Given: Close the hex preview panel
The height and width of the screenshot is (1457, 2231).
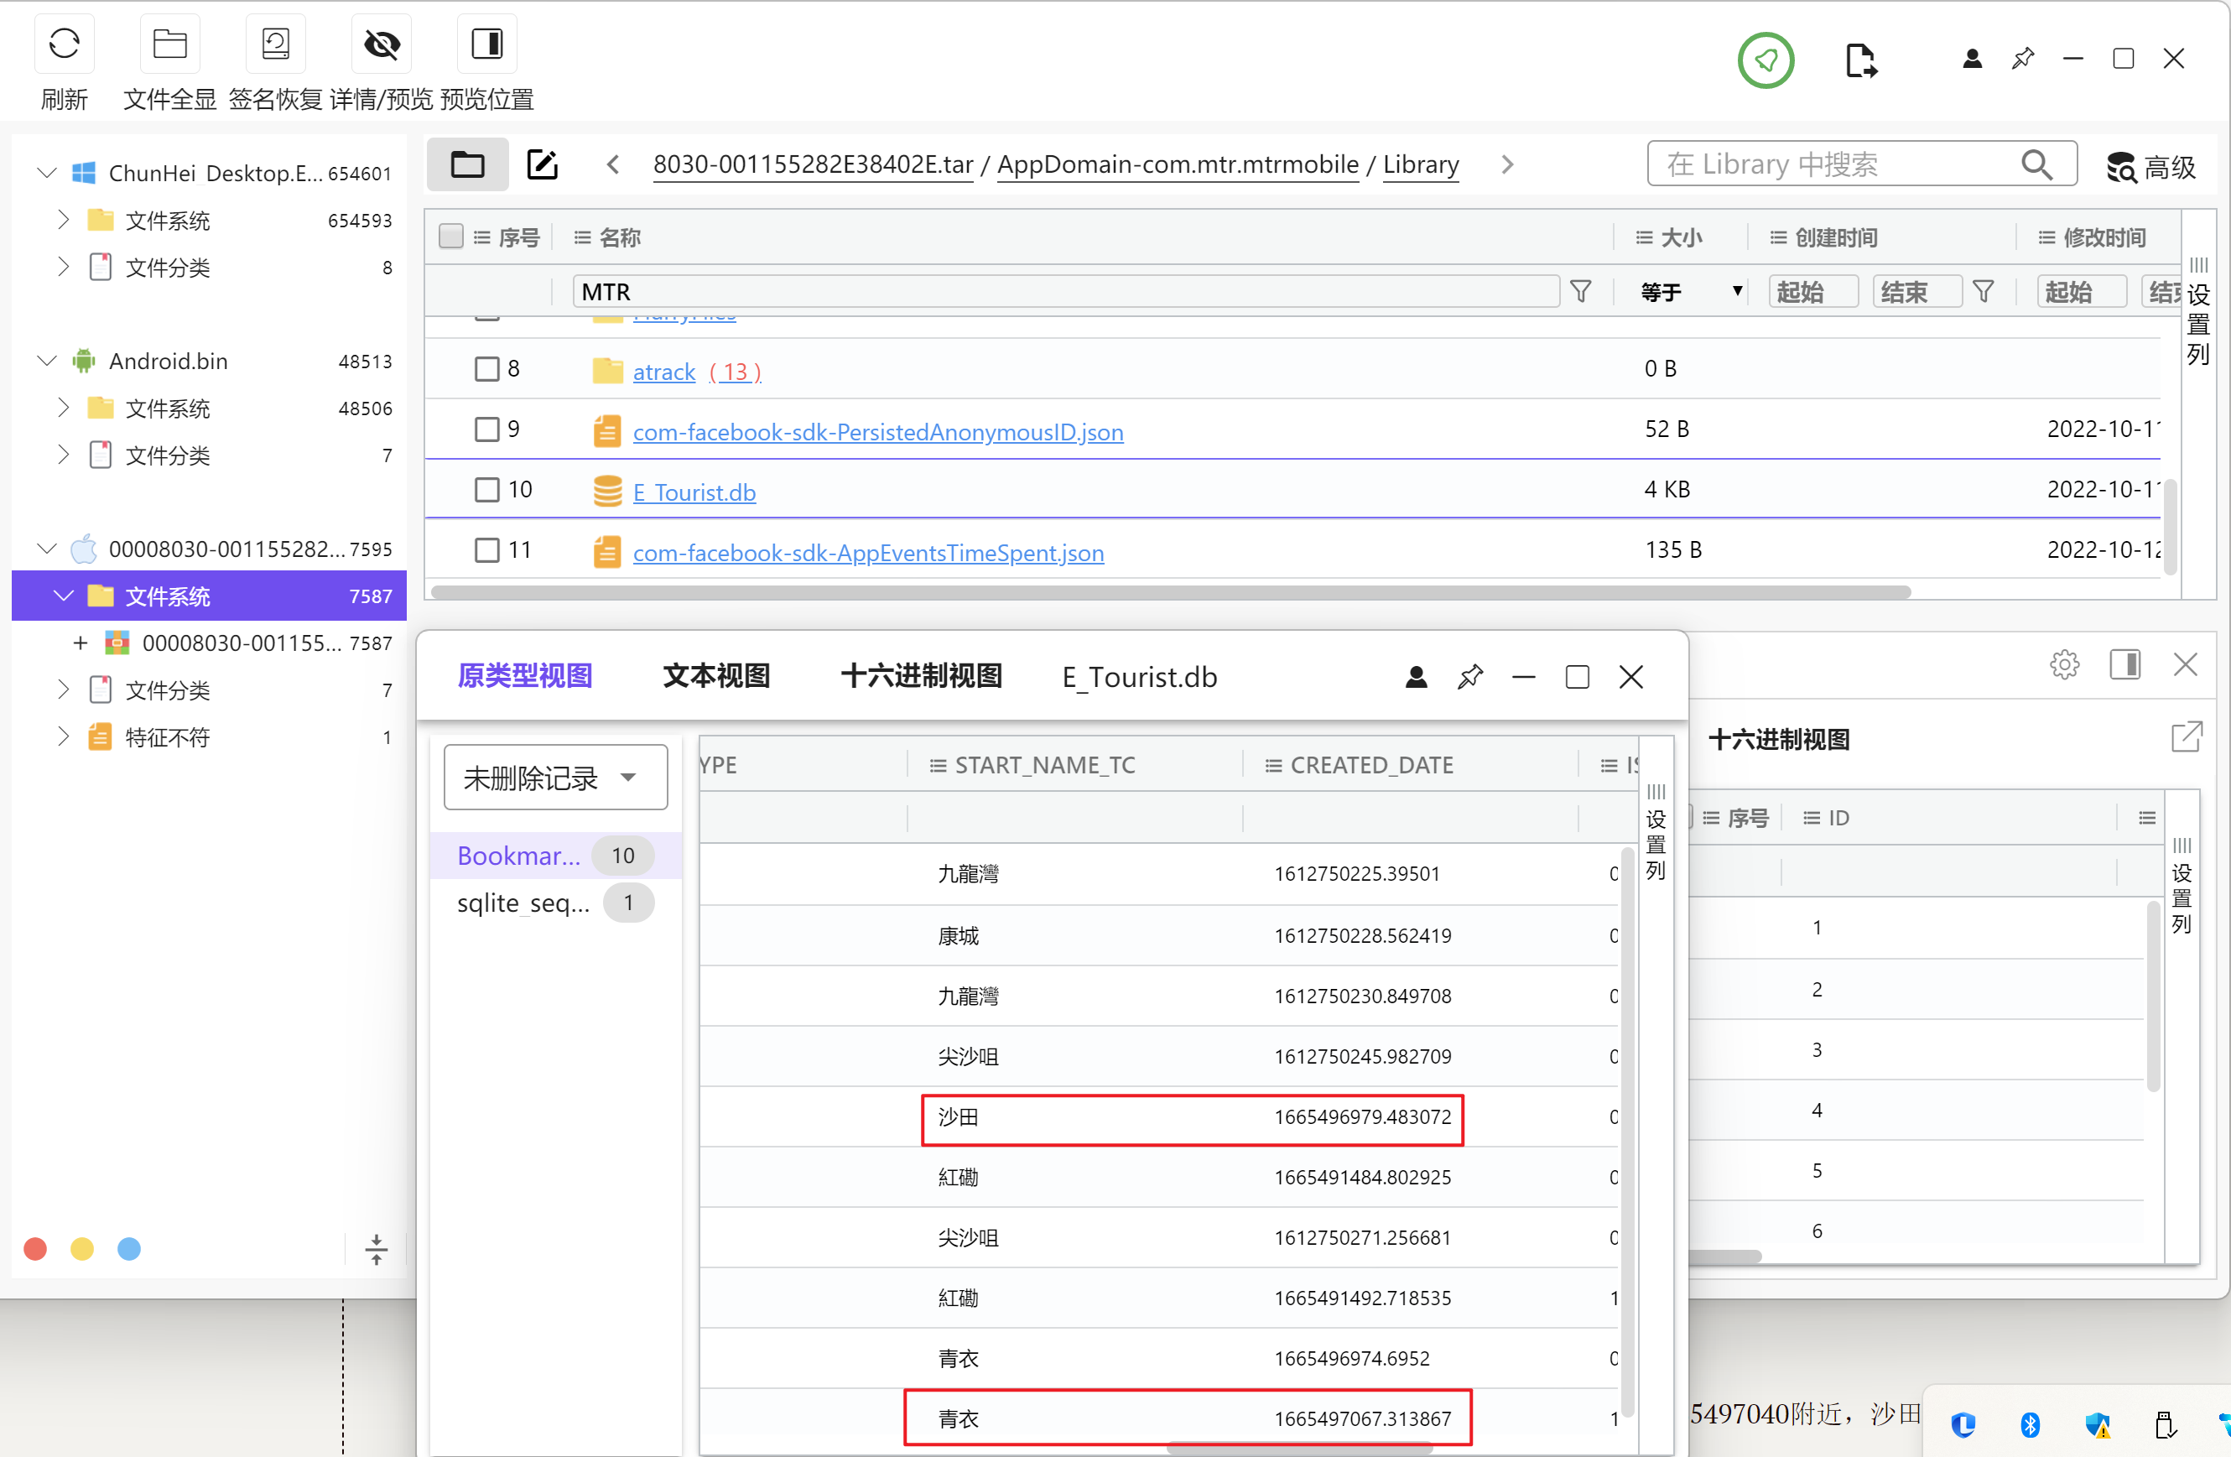Looking at the screenshot, I should click(2186, 664).
